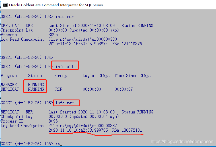Click the Lag at Chkpt value 00:00:00
216x147 pixels.
tap(92, 89)
